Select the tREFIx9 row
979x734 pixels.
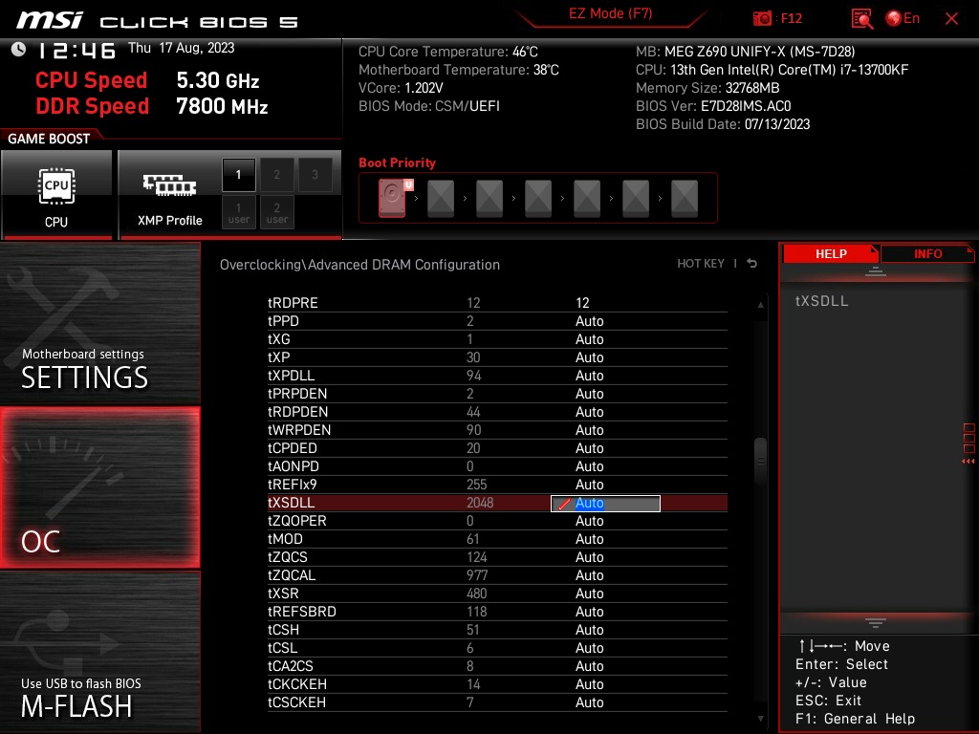497,485
